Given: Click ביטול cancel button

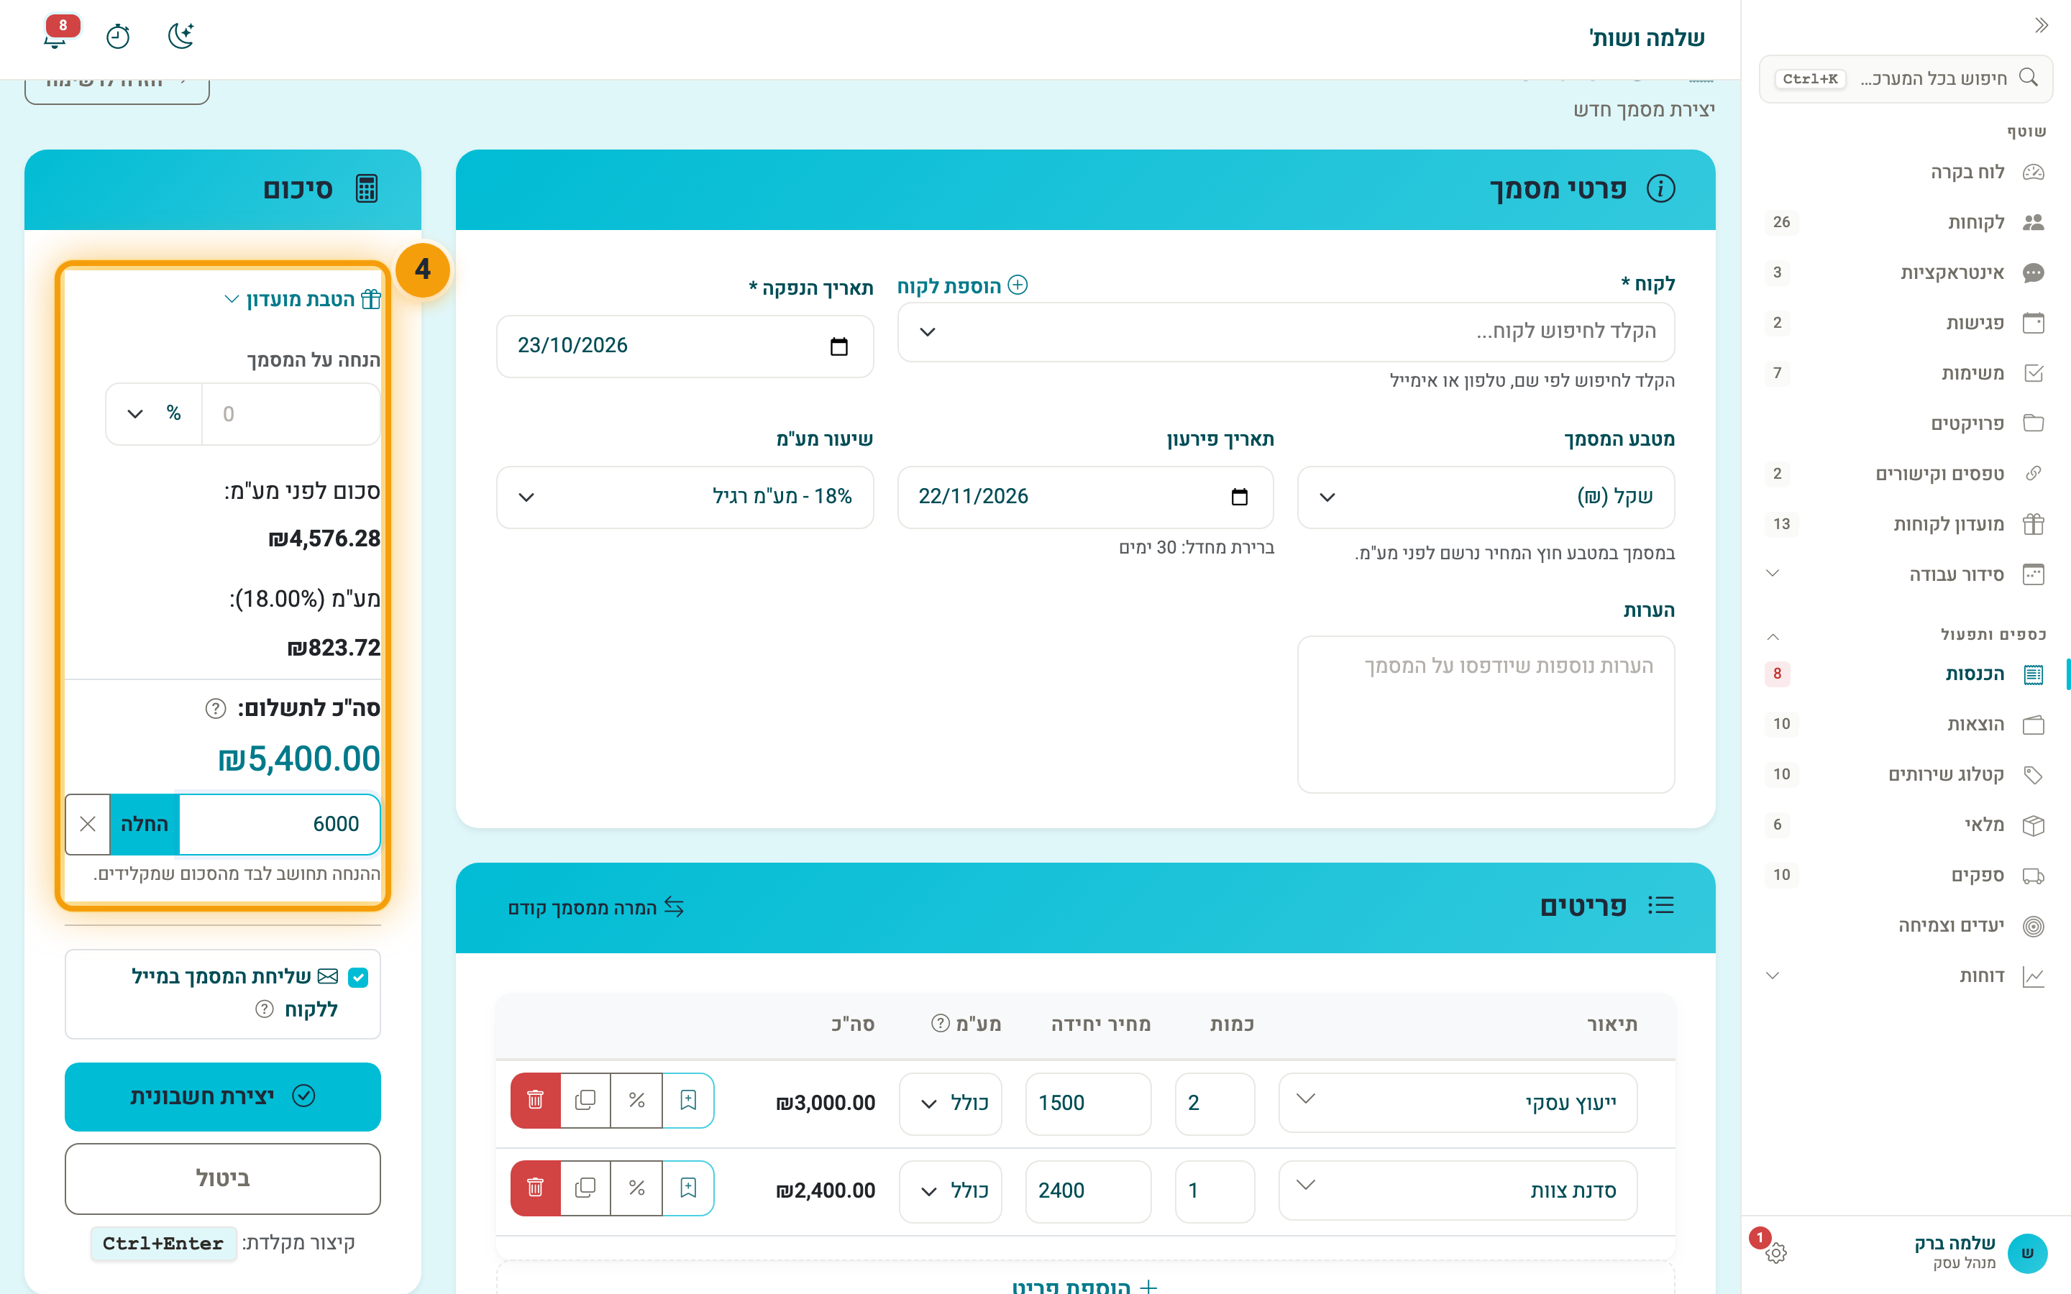Looking at the screenshot, I should click(222, 1178).
